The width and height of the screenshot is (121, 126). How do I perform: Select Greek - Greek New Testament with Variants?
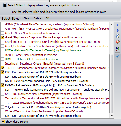(55, 33)
